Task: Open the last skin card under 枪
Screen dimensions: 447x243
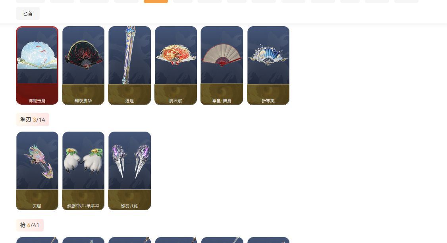Action: 268,240
